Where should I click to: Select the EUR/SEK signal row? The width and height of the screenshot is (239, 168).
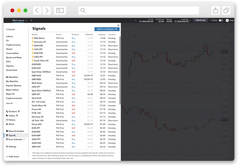tap(75, 132)
